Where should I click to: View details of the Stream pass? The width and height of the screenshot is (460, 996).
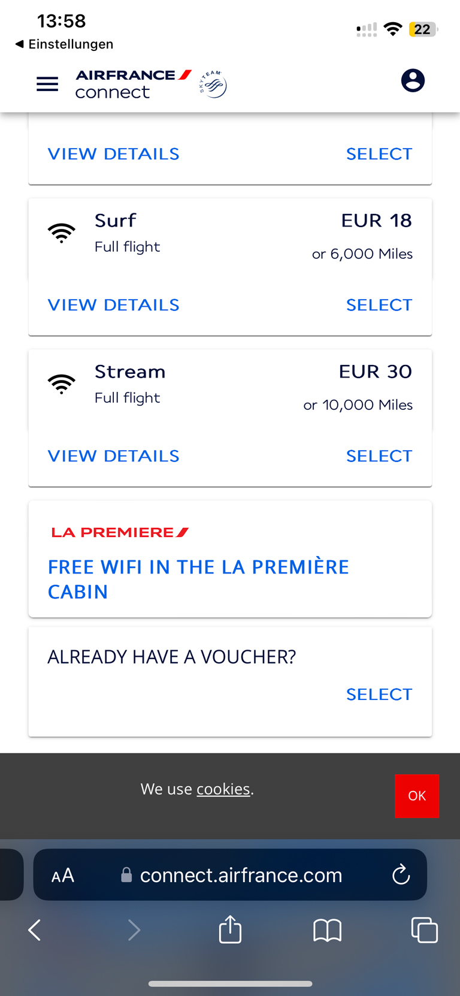point(114,456)
